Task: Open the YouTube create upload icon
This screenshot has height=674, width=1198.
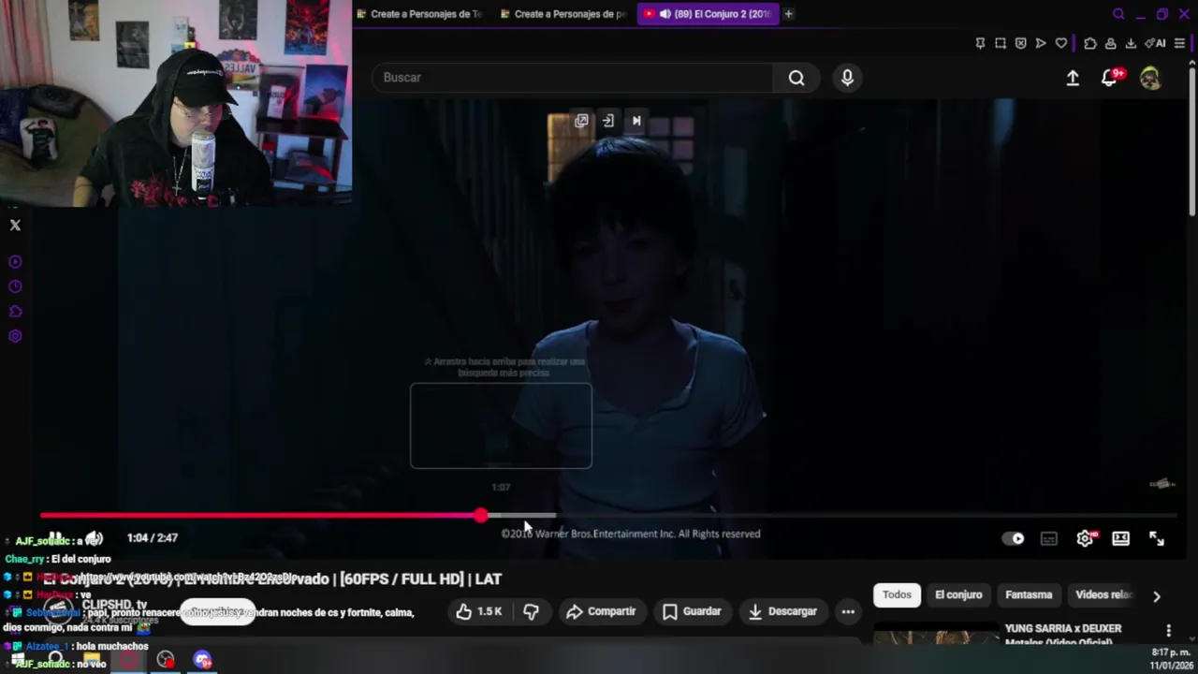Action: [1073, 79]
